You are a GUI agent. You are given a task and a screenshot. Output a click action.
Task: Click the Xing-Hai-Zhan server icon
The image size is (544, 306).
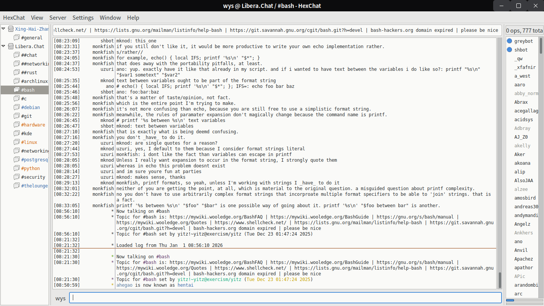[11, 29]
